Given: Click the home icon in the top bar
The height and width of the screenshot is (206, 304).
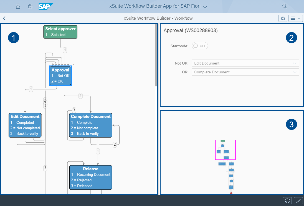Looking at the screenshot, I should click(30, 6).
